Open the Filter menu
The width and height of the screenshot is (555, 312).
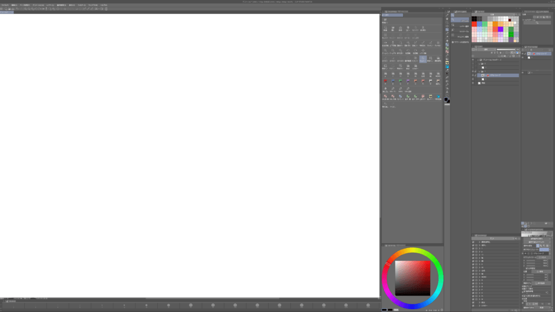coord(82,5)
